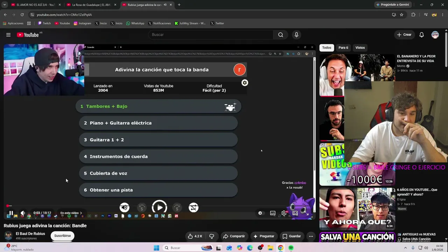Viewport: 448px width, 252px height.
Task: Switch to 'La Rosa de Guadalupe' browser tab
Action: click(x=92, y=5)
